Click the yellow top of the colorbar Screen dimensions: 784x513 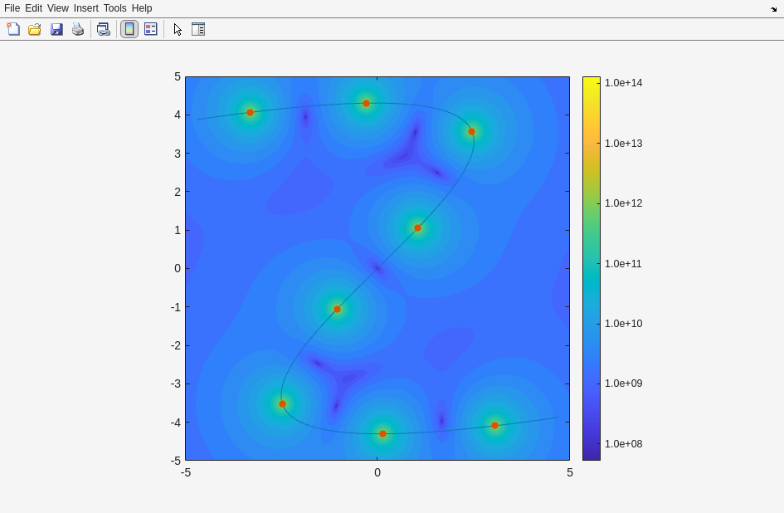click(591, 81)
